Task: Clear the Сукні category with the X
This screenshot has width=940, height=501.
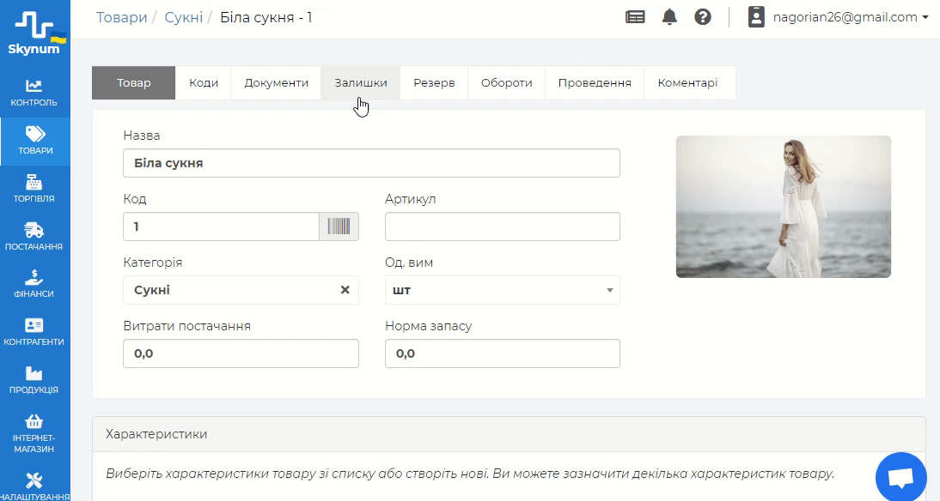Action: click(345, 290)
